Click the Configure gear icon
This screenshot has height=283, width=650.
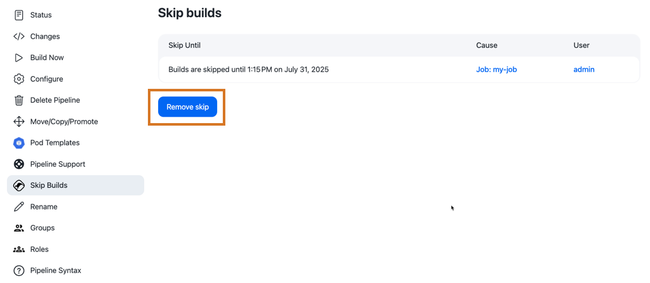(x=18, y=79)
